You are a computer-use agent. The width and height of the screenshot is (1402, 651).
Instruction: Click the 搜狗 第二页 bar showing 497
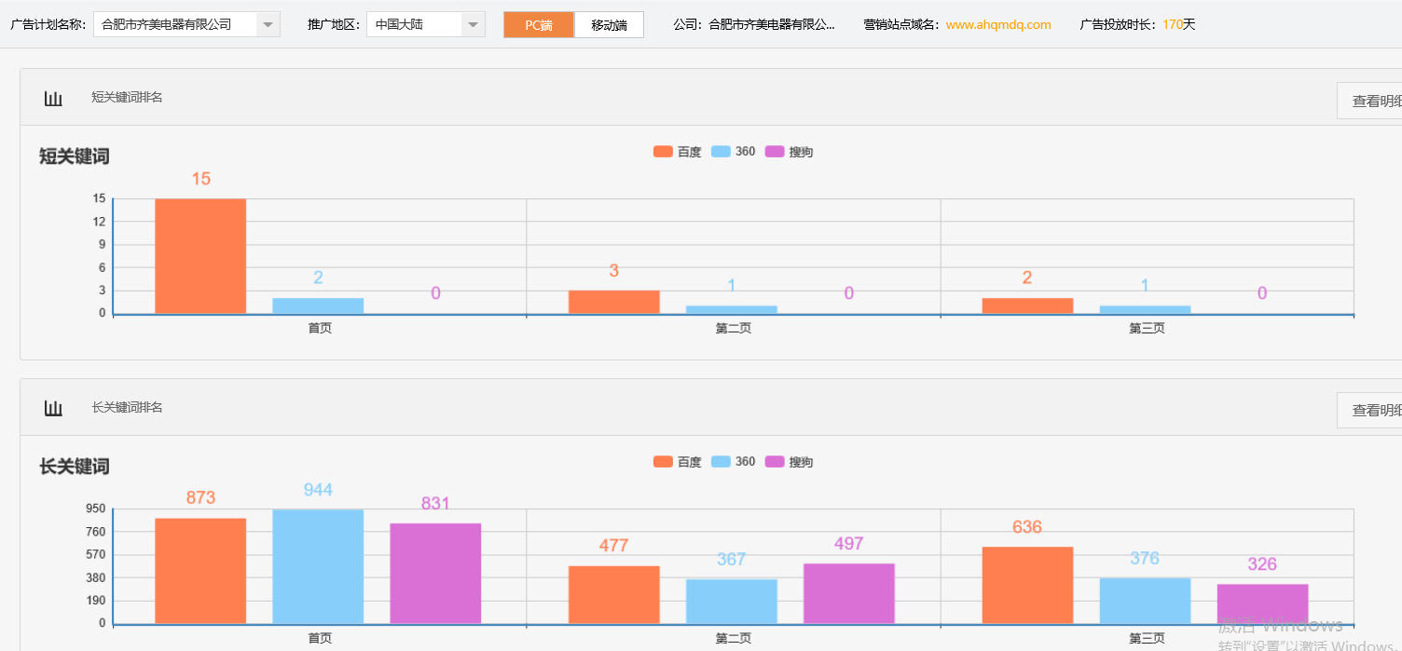pyautogui.click(x=848, y=593)
